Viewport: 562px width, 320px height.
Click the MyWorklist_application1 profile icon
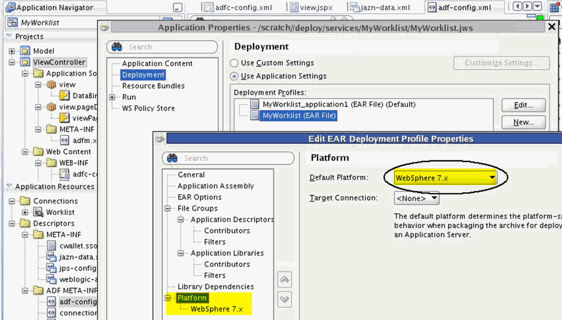coord(255,104)
